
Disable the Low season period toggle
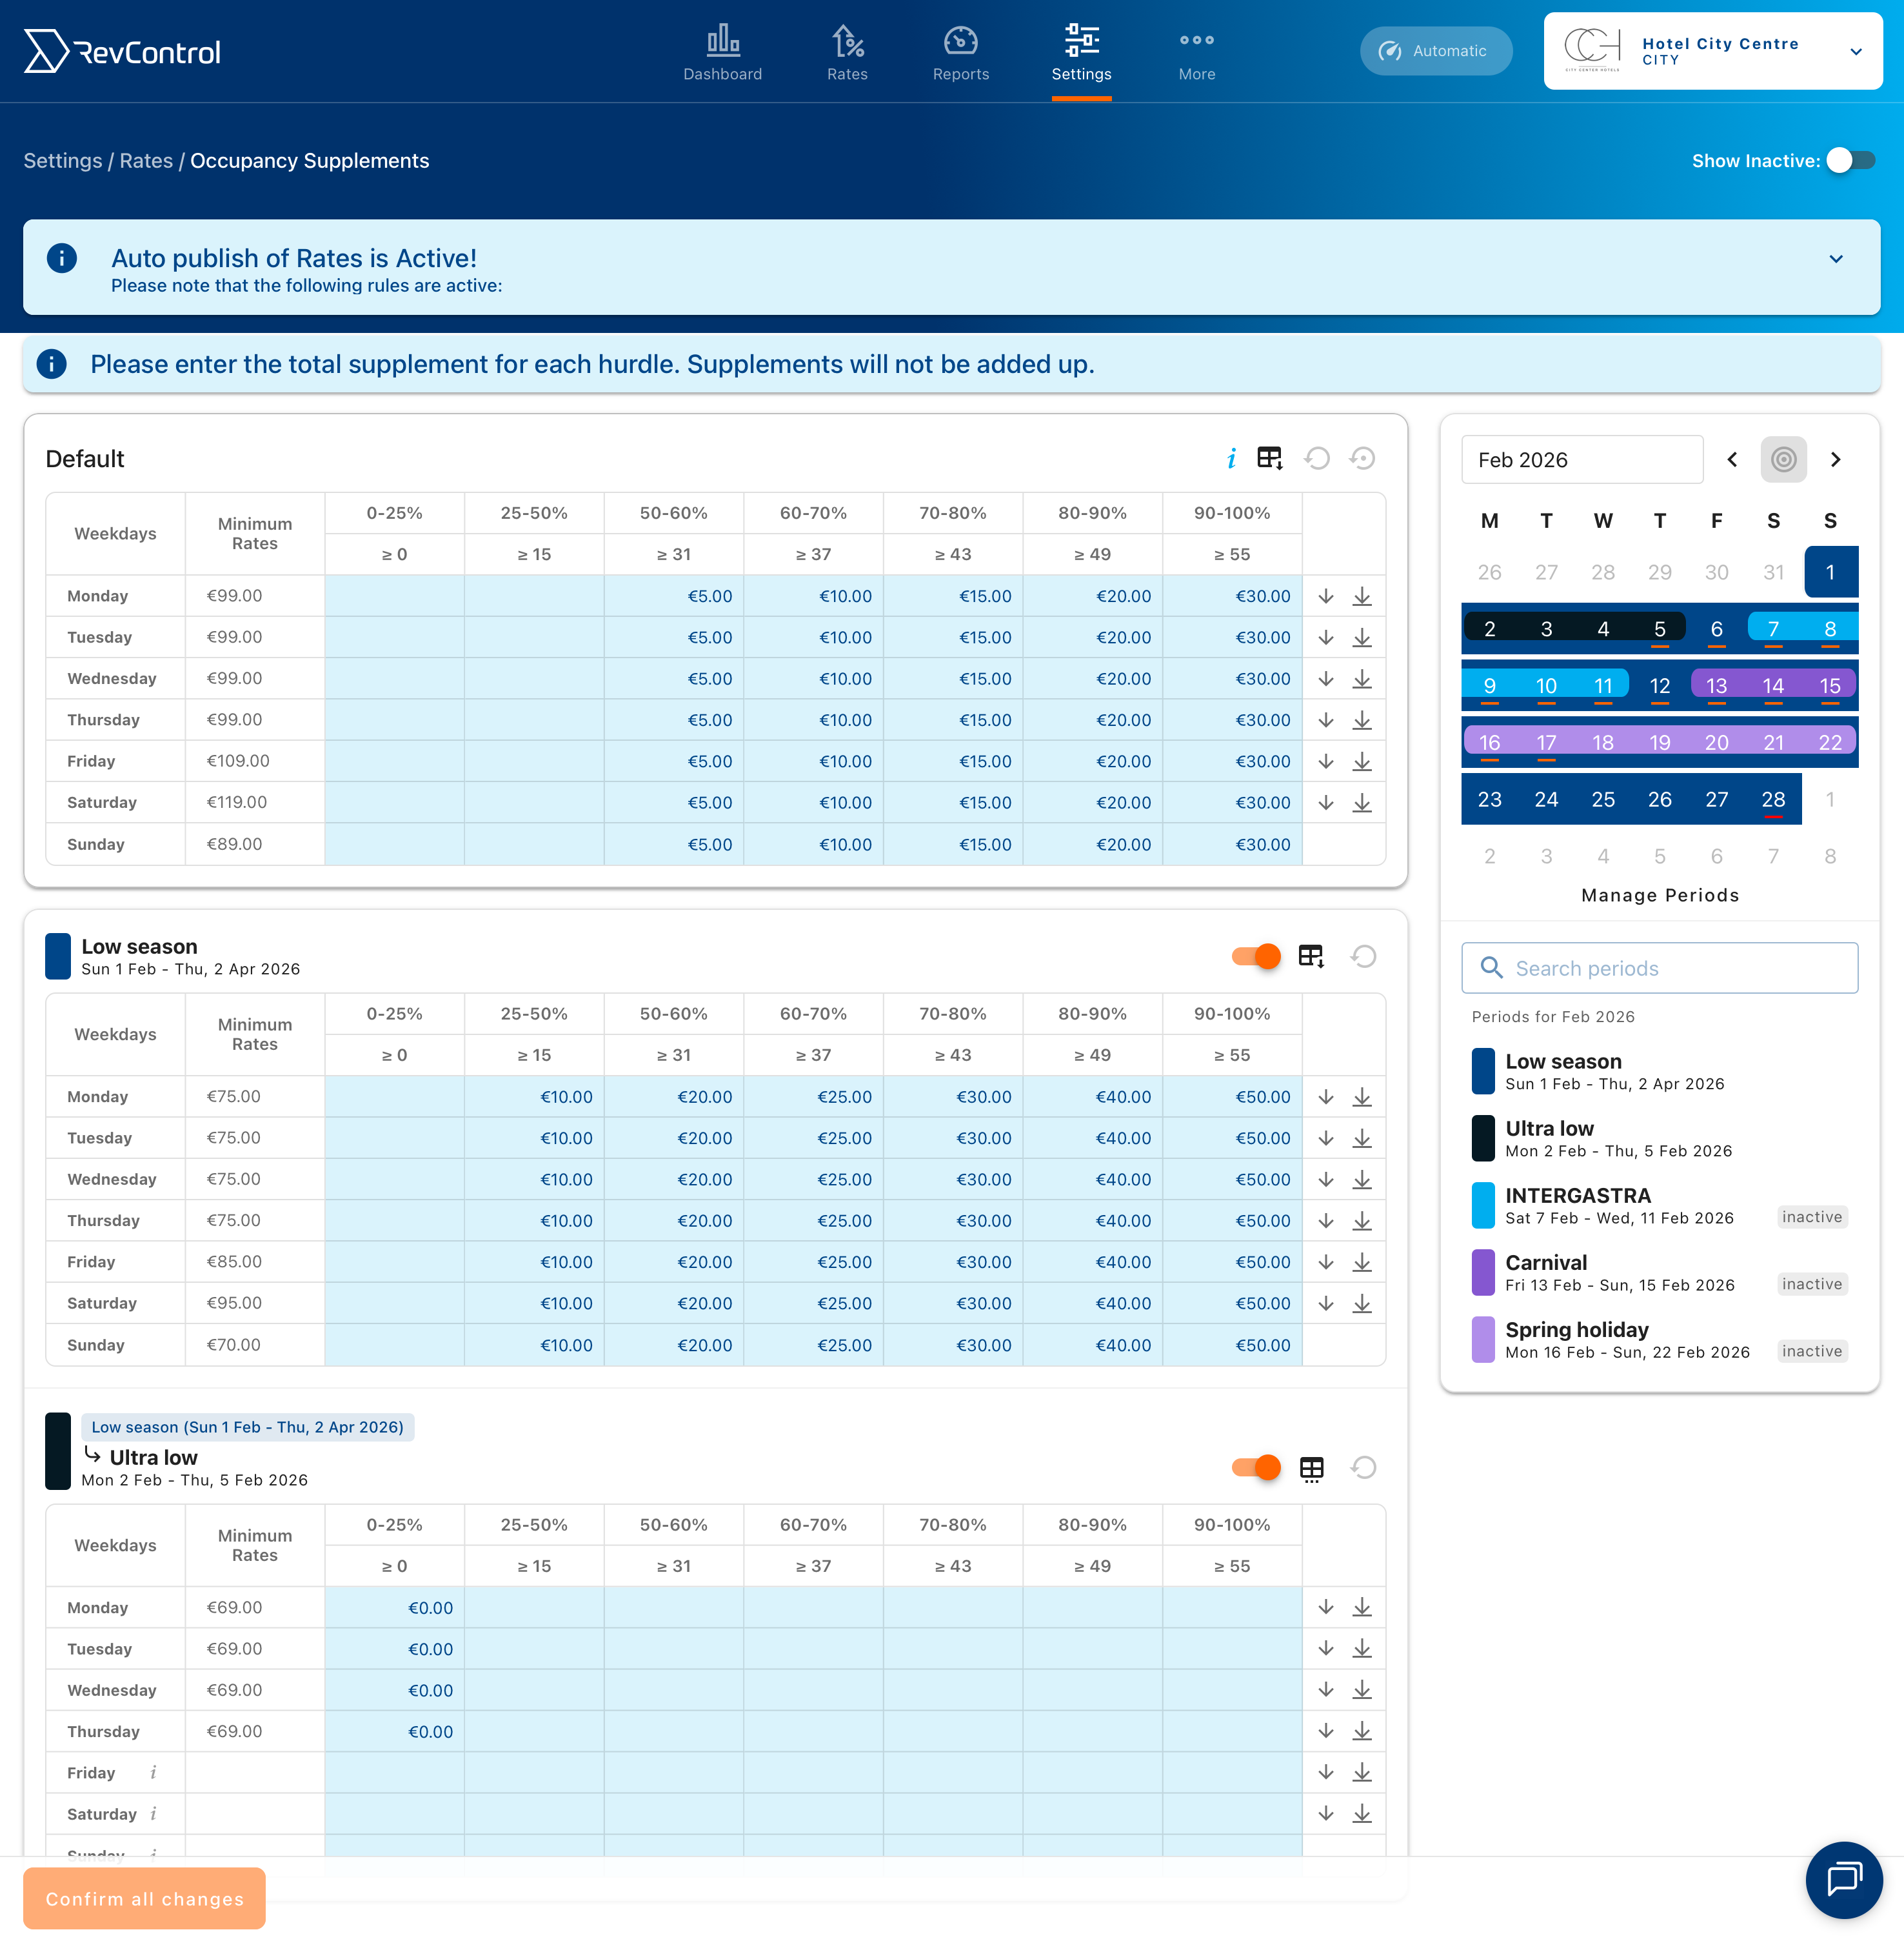pos(1256,956)
